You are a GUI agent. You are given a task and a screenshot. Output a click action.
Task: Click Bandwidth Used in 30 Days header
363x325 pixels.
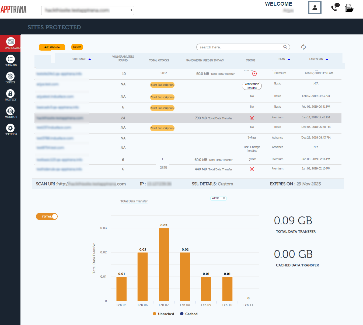point(205,60)
